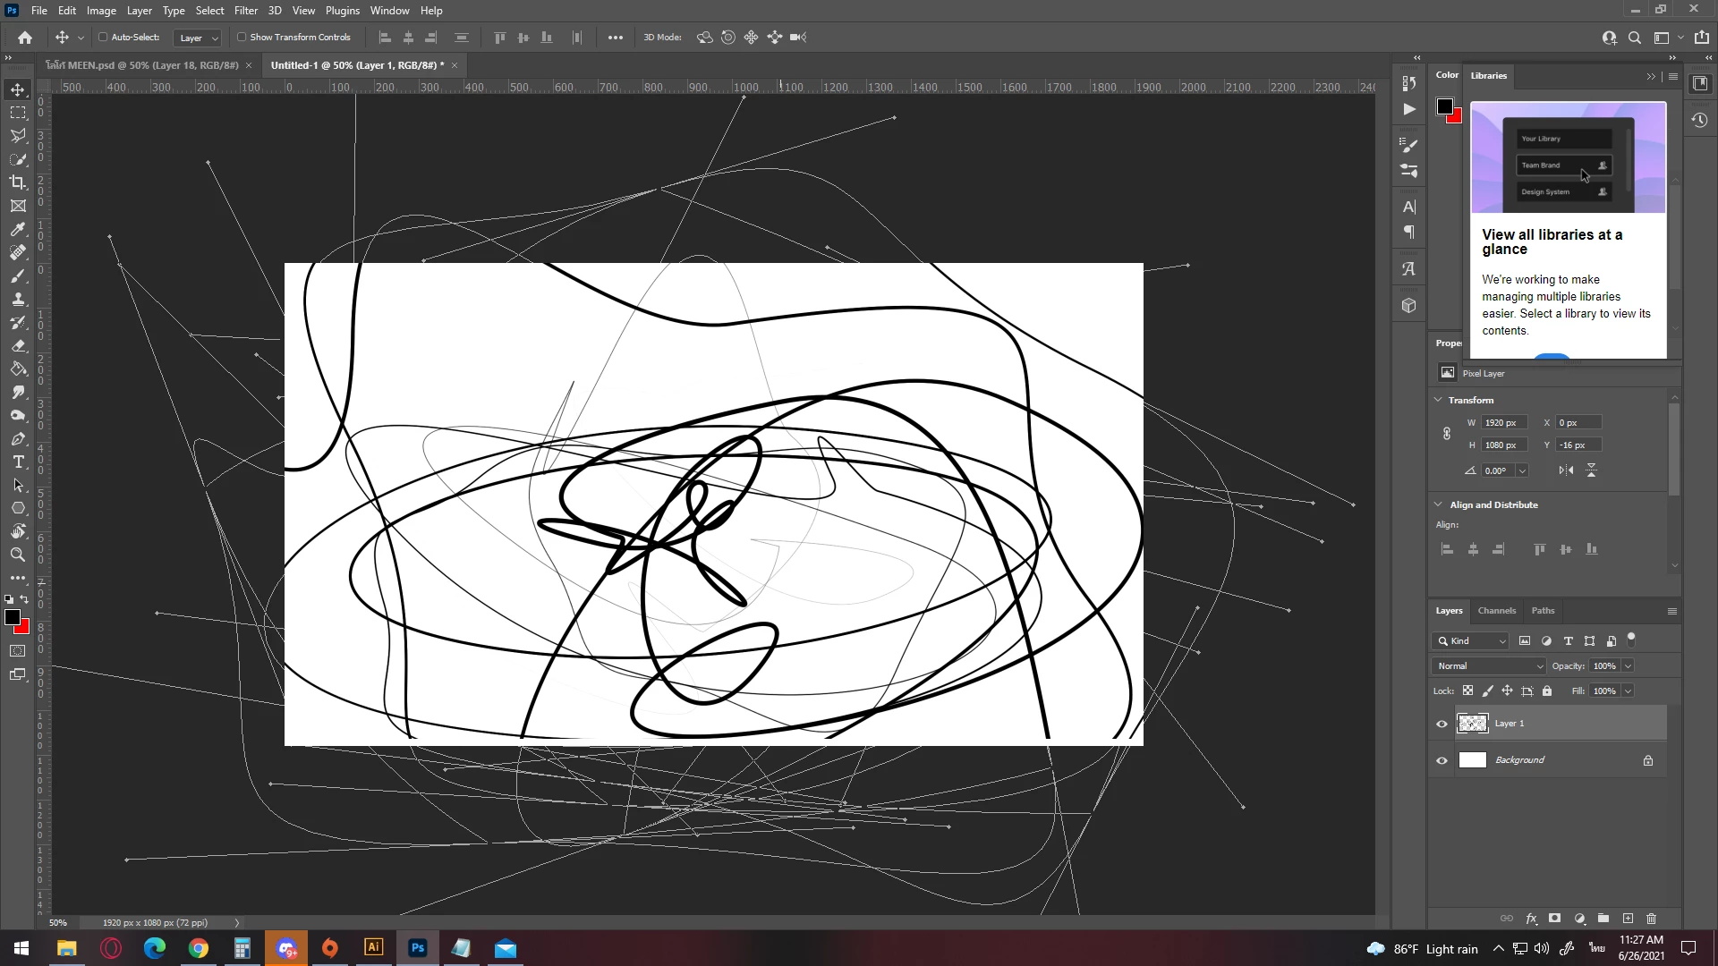Viewport: 1718px width, 966px height.
Task: Open the Normal blend mode dropdown
Action: click(x=1489, y=665)
